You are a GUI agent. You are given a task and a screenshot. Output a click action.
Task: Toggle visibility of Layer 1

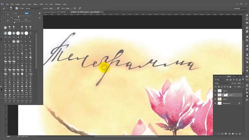215,99
